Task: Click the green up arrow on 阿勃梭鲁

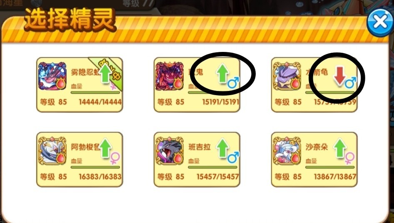Action: [x=105, y=148]
